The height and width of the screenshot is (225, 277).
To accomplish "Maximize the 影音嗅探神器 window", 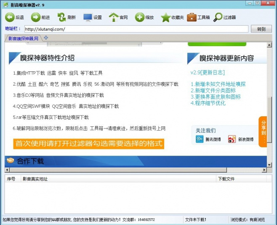I will (x=257, y=3).
